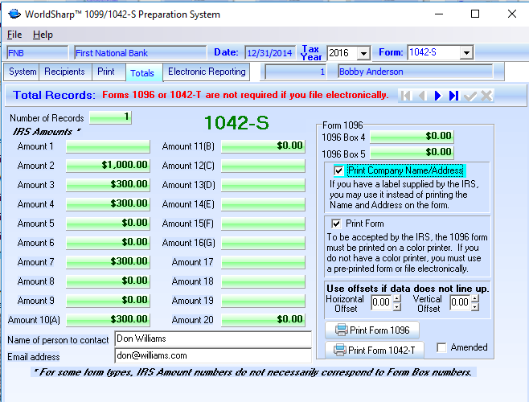This screenshot has height=402, width=529.
Task: Click the Print Form 1042-T button
Action: click(374, 350)
